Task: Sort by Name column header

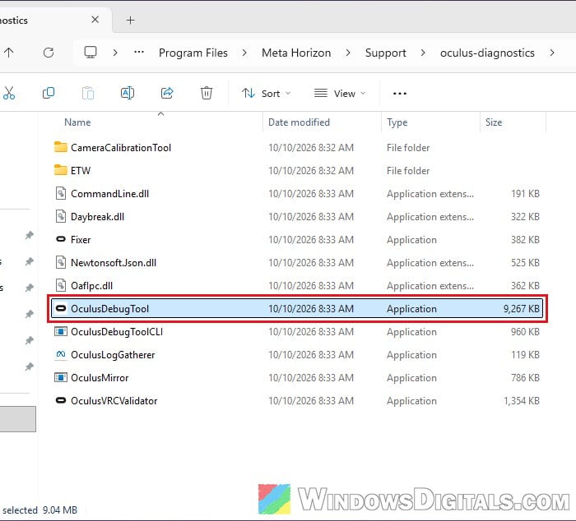Action: [x=77, y=122]
